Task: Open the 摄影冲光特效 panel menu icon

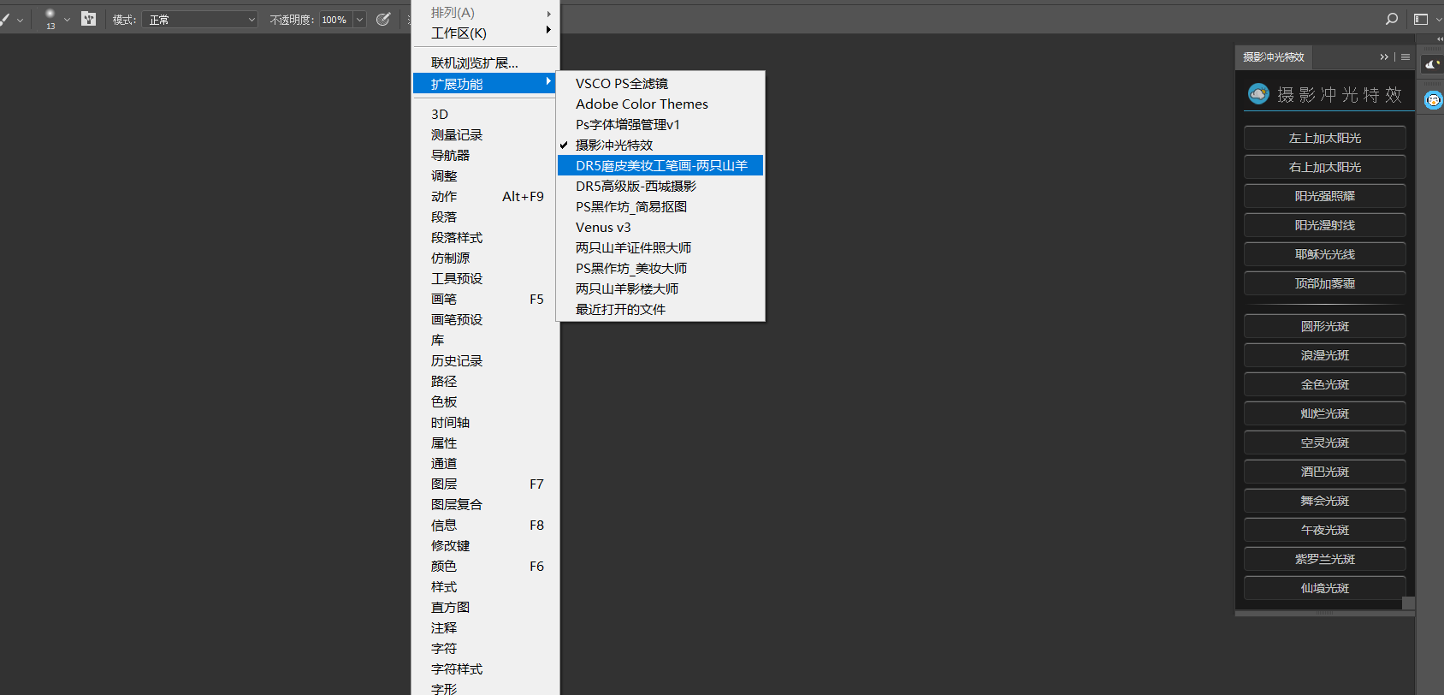Action: (1405, 57)
